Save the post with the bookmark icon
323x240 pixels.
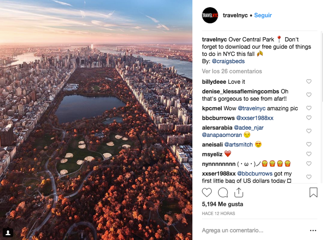pos(313,192)
